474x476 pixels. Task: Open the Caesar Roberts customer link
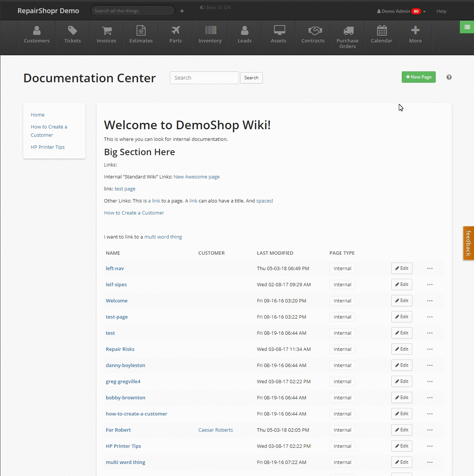[x=216, y=430]
